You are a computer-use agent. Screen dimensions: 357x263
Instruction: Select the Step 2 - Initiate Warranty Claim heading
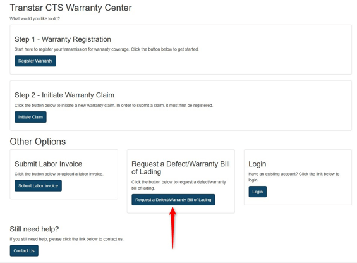coord(64,95)
